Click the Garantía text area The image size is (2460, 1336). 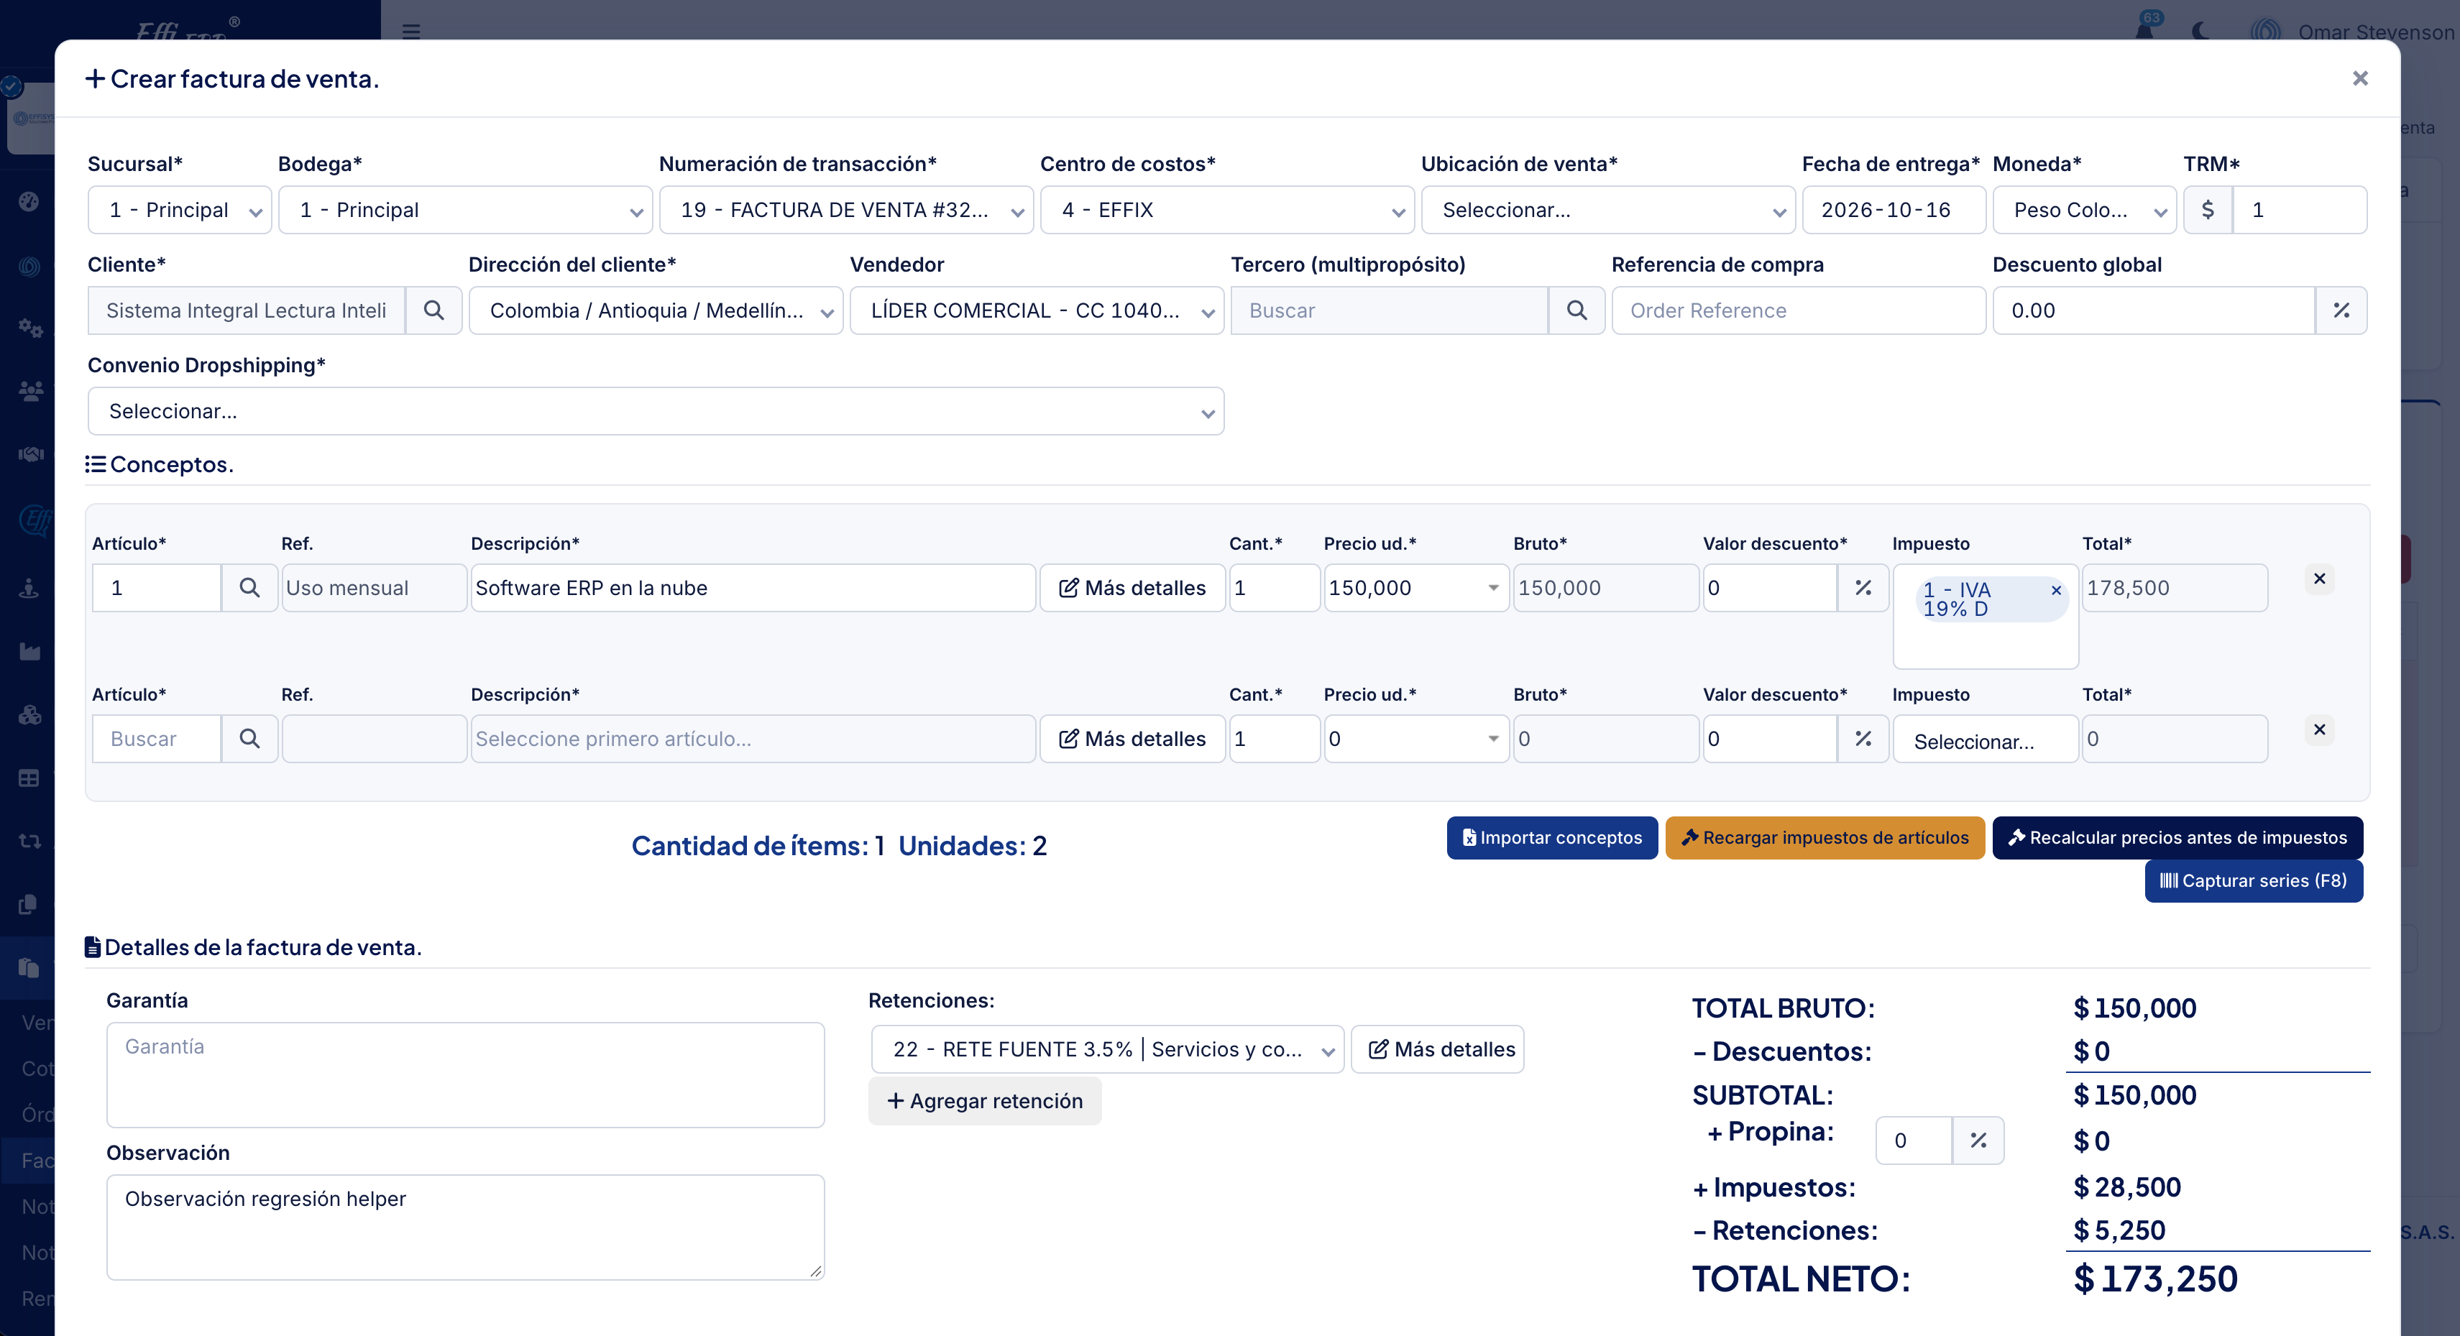[x=465, y=1074]
